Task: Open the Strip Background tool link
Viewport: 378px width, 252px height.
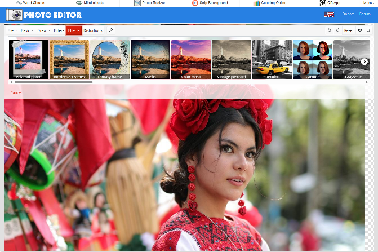Action: pyautogui.click(x=210, y=3)
